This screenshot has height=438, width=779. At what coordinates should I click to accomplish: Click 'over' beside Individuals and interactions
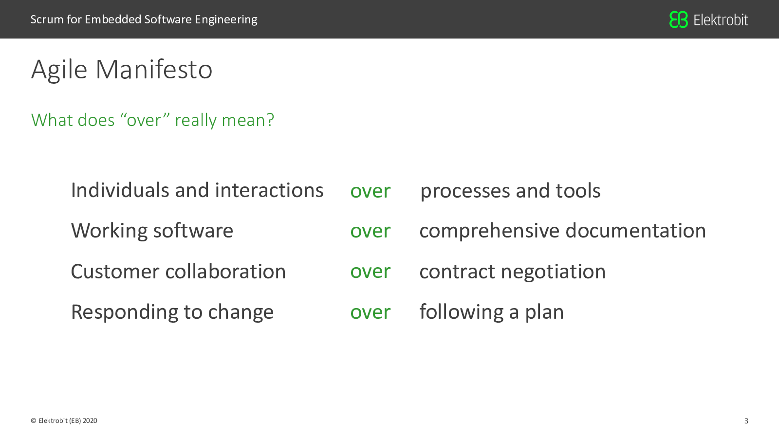[371, 191]
